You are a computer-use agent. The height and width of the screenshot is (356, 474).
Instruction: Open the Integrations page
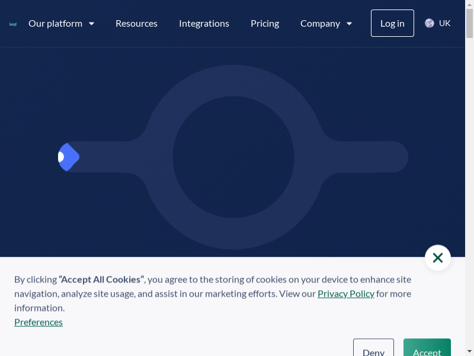click(x=204, y=24)
